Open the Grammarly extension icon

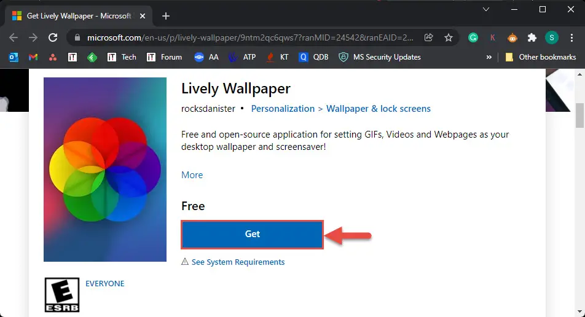[473, 37]
